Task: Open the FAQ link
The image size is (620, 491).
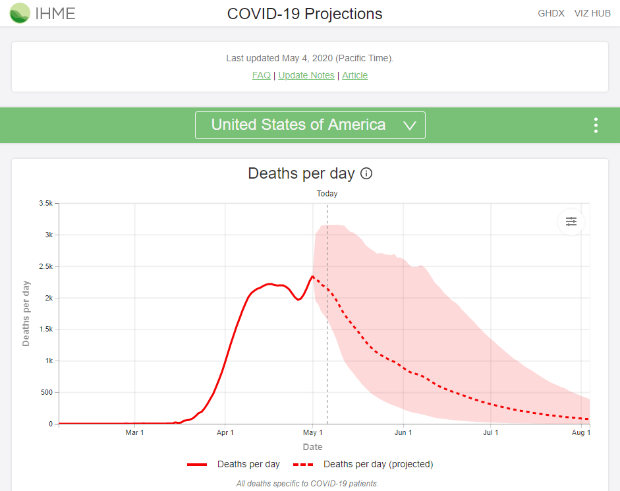Action: click(261, 75)
